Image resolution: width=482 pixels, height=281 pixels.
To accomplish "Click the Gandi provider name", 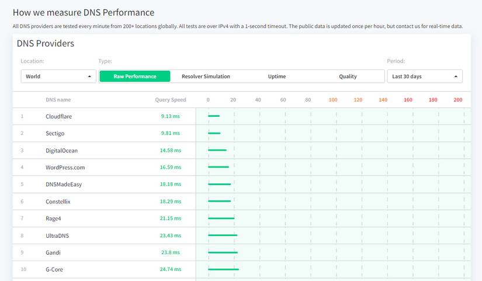I will [x=53, y=253].
